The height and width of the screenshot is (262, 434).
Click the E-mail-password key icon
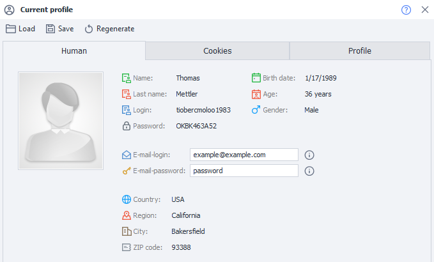126,171
